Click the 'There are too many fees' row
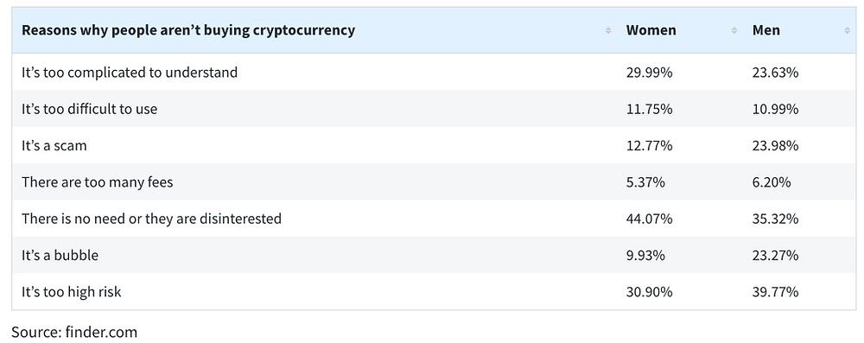 [434, 182]
